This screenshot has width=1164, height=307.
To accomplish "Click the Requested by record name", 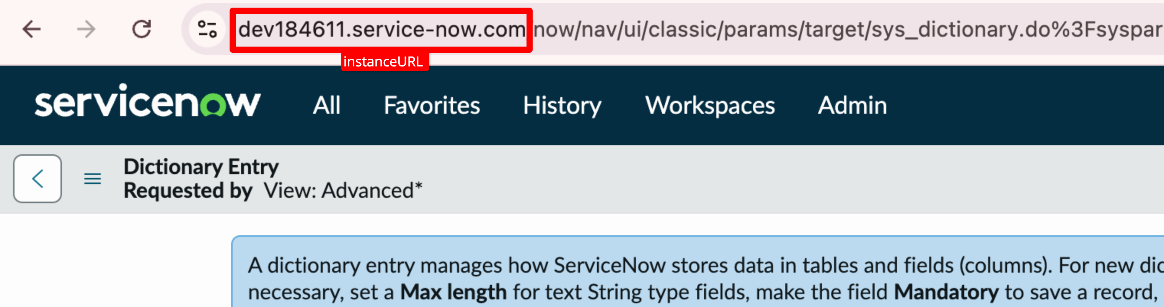I will (x=188, y=191).
